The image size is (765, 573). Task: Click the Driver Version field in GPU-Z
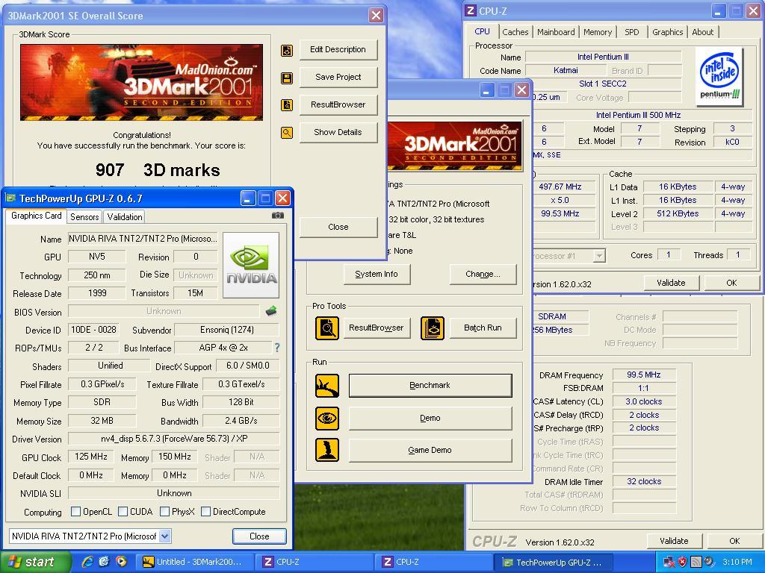(x=173, y=439)
